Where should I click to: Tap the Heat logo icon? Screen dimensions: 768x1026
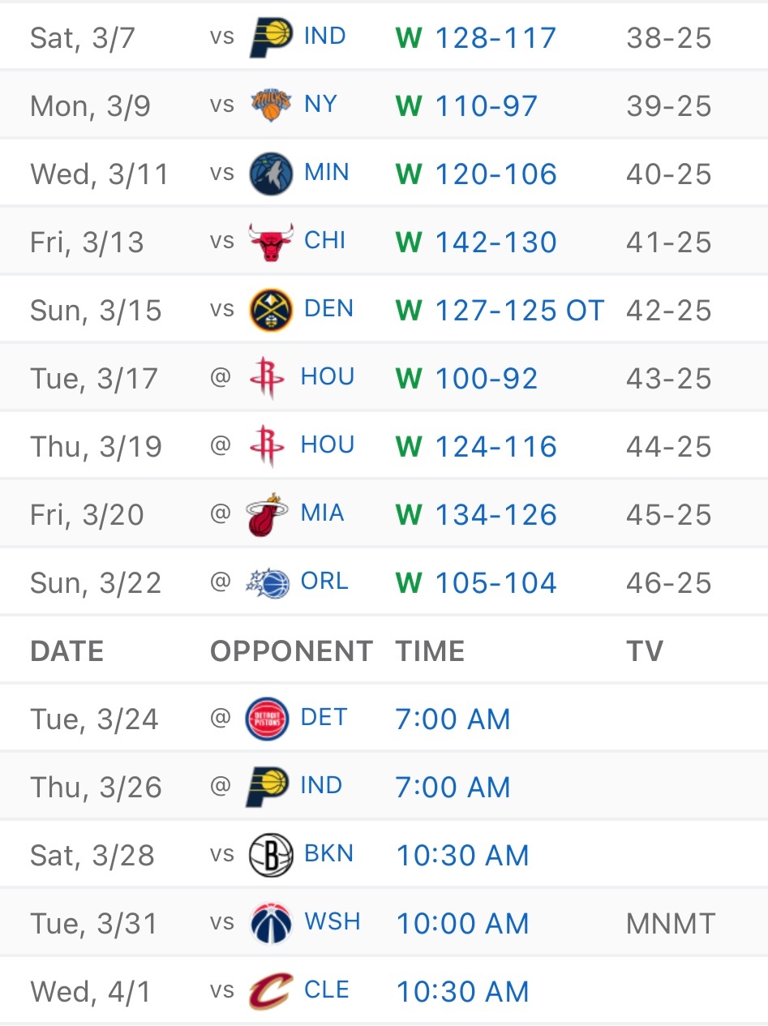coord(268,514)
